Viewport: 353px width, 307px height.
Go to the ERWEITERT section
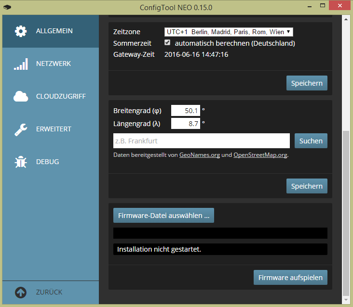pyautogui.click(x=51, y=129)
